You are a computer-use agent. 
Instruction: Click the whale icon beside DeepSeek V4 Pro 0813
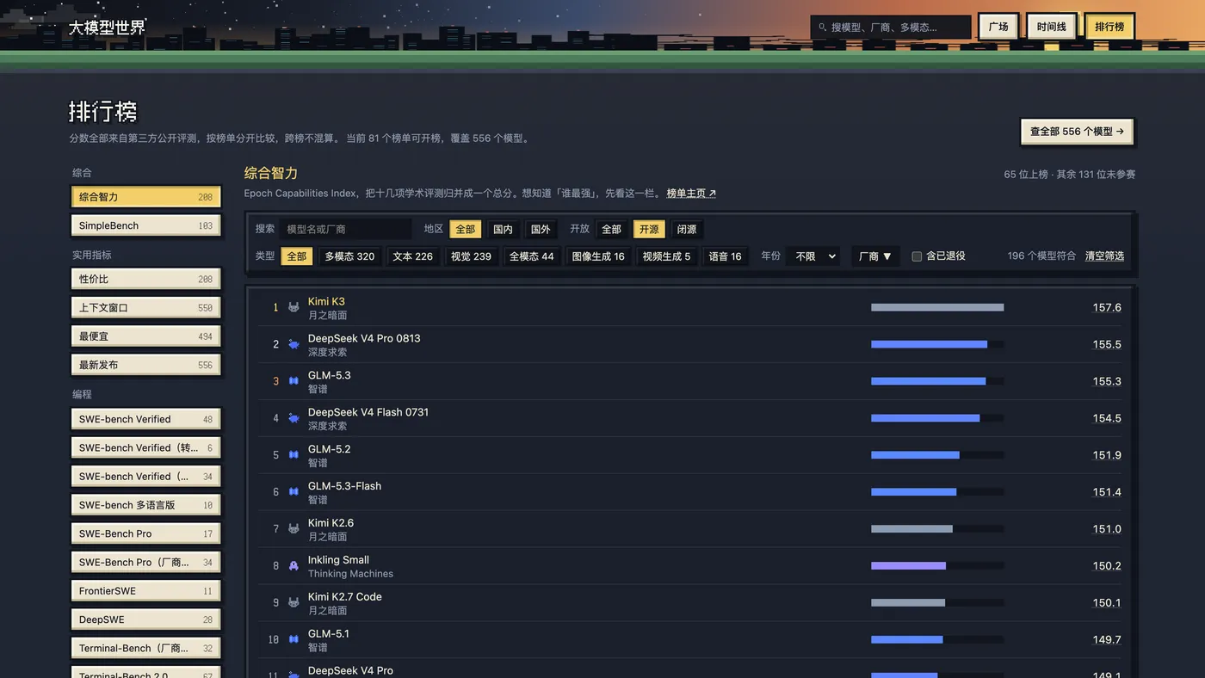[x=294, y=344]
